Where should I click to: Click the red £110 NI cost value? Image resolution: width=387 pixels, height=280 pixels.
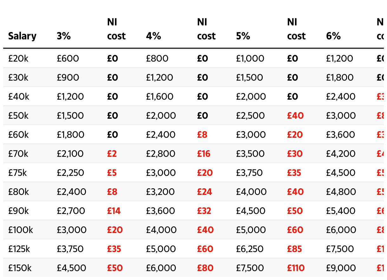point(296,268)
